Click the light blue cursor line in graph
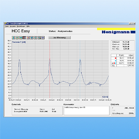This screenshot has height=139, width=139. (80, 69)
